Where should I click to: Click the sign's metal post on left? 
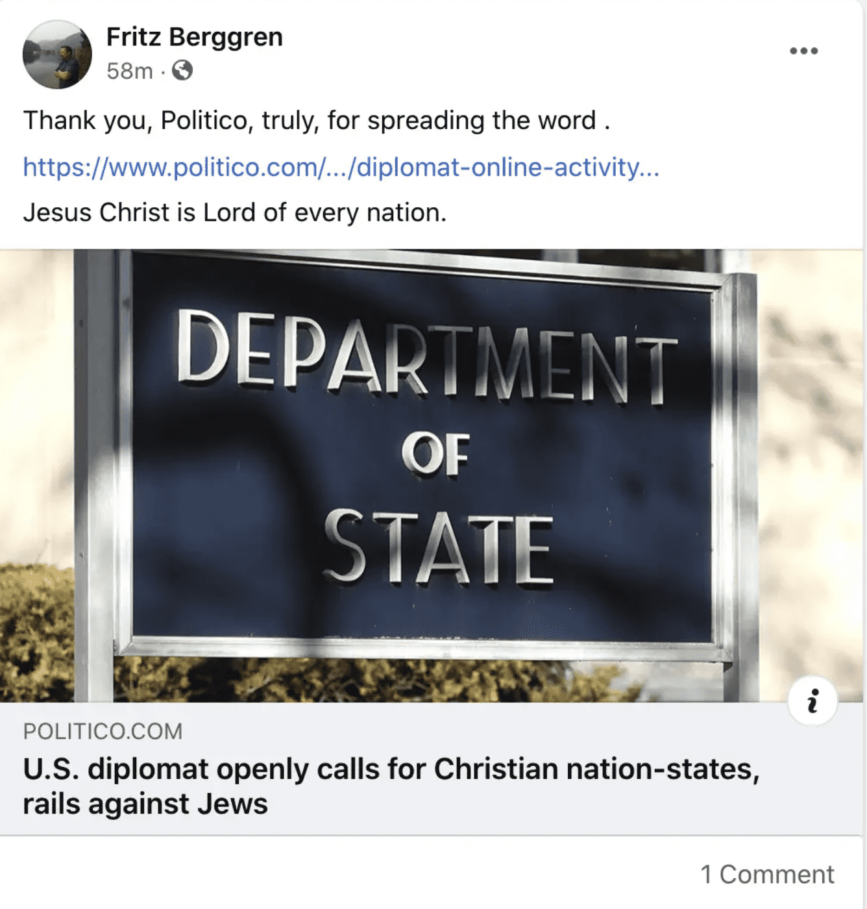pos(95,475)
